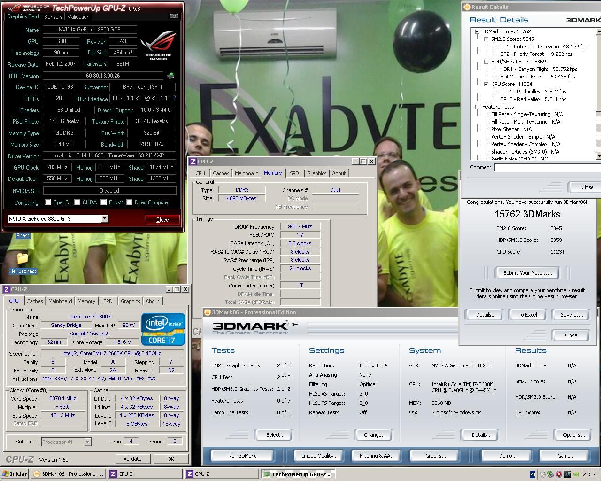This screenshot has height=481, width=601.
Task: Click the Graphs... button in 3DMark06
Action: [435, 456]
